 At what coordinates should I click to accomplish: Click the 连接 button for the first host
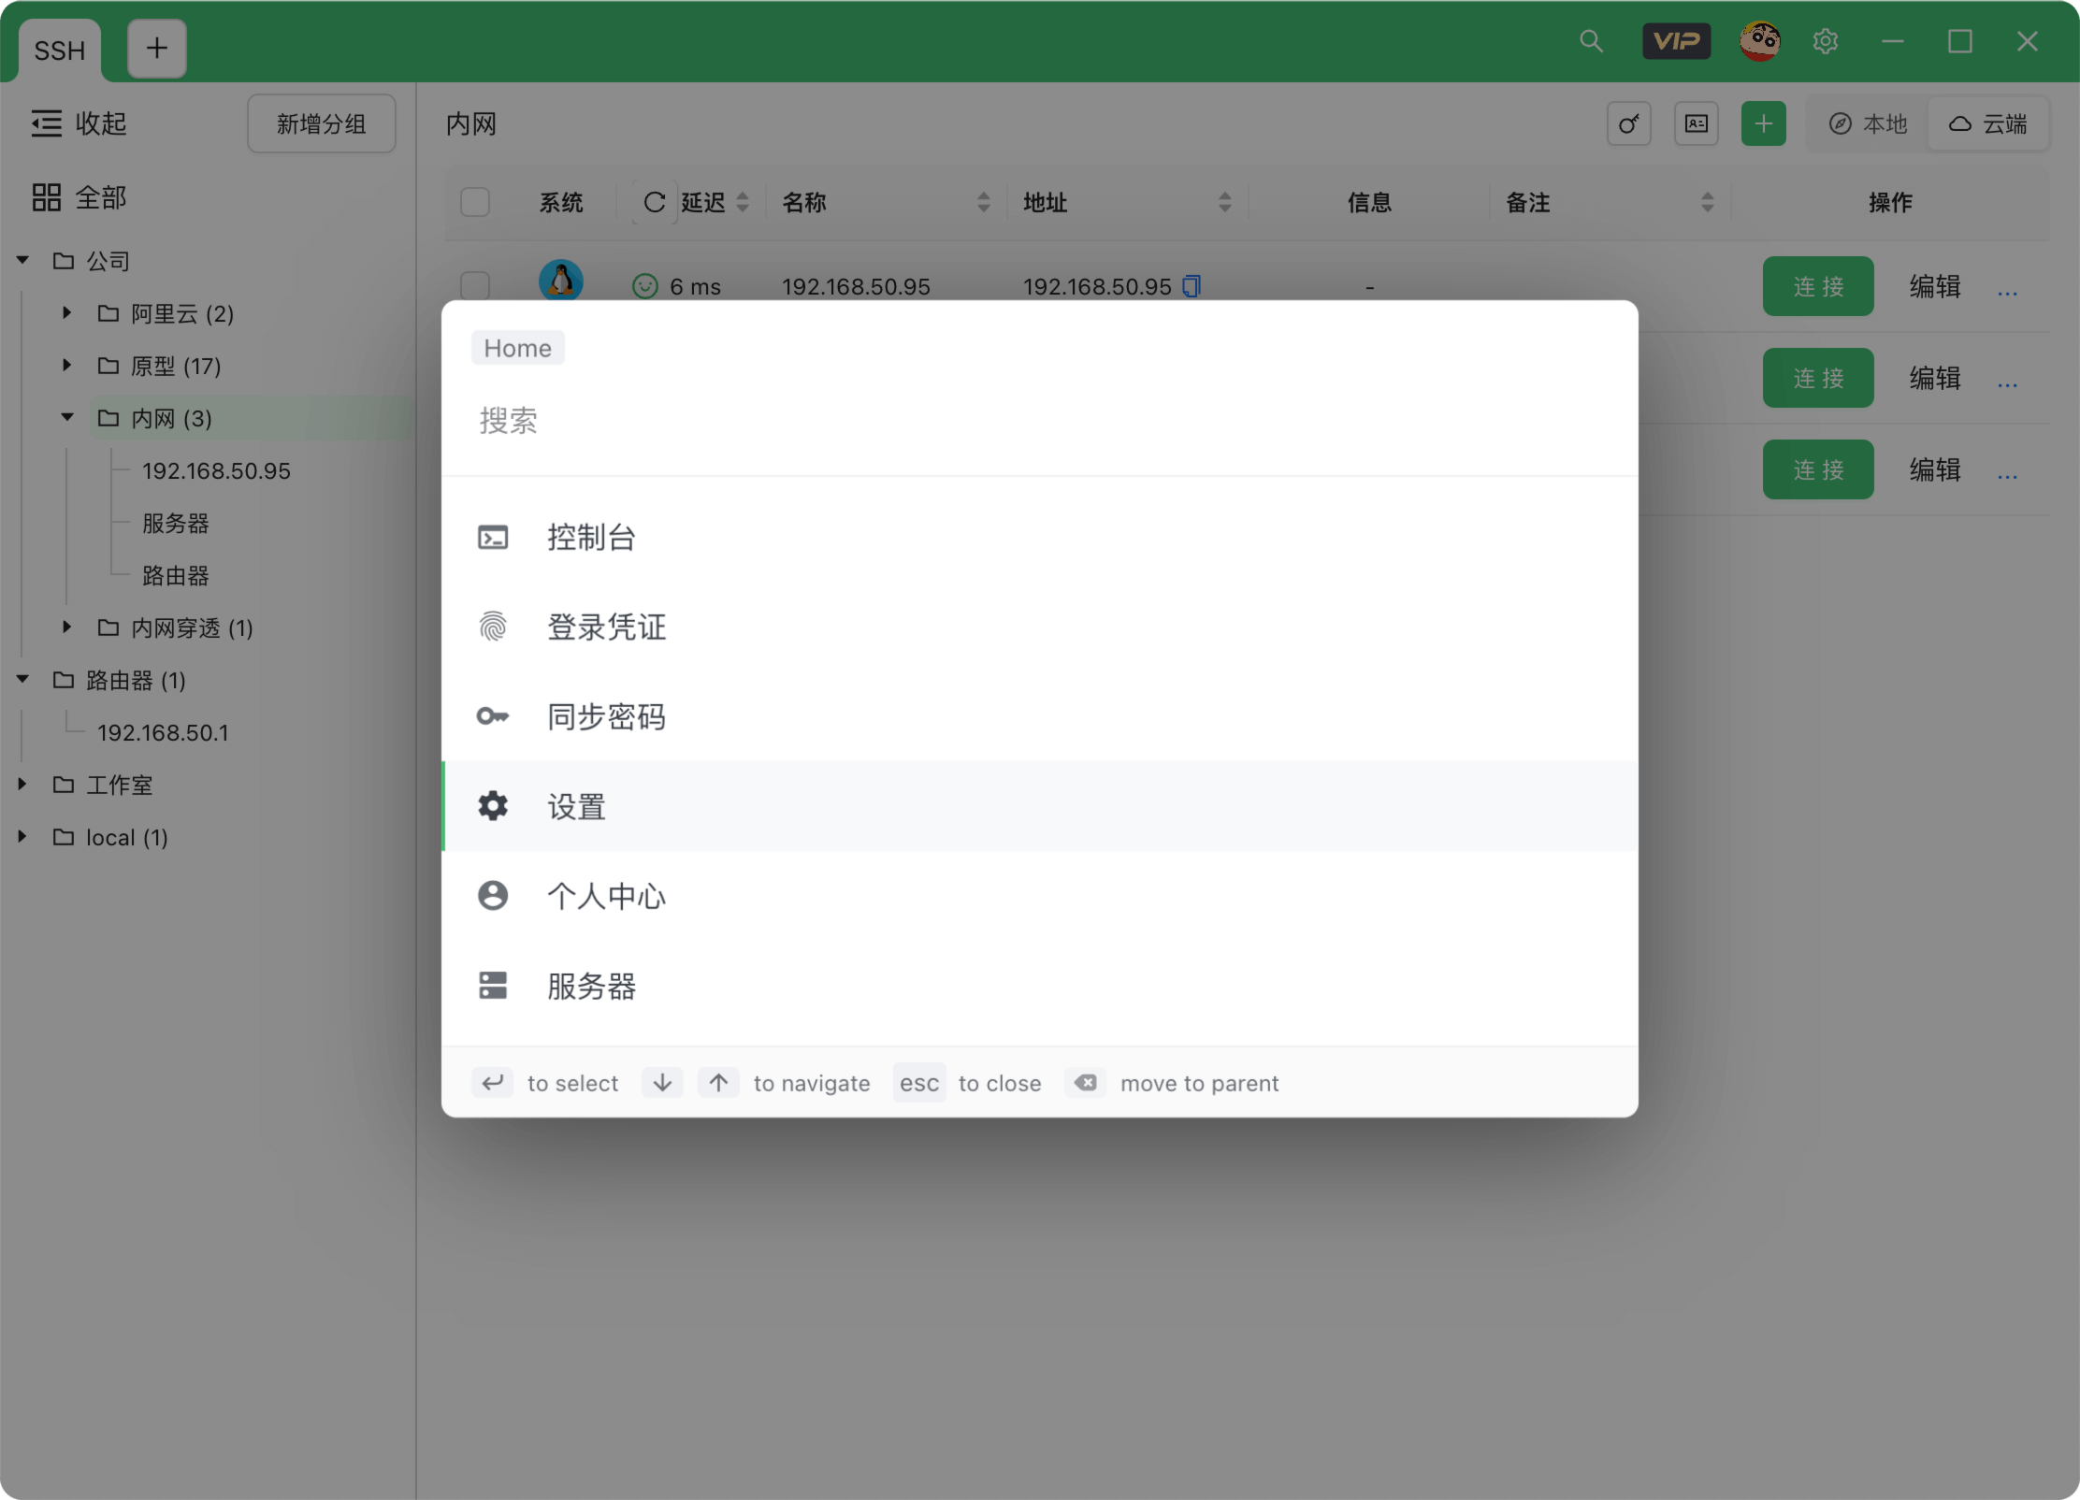(x=1817, y=286)
